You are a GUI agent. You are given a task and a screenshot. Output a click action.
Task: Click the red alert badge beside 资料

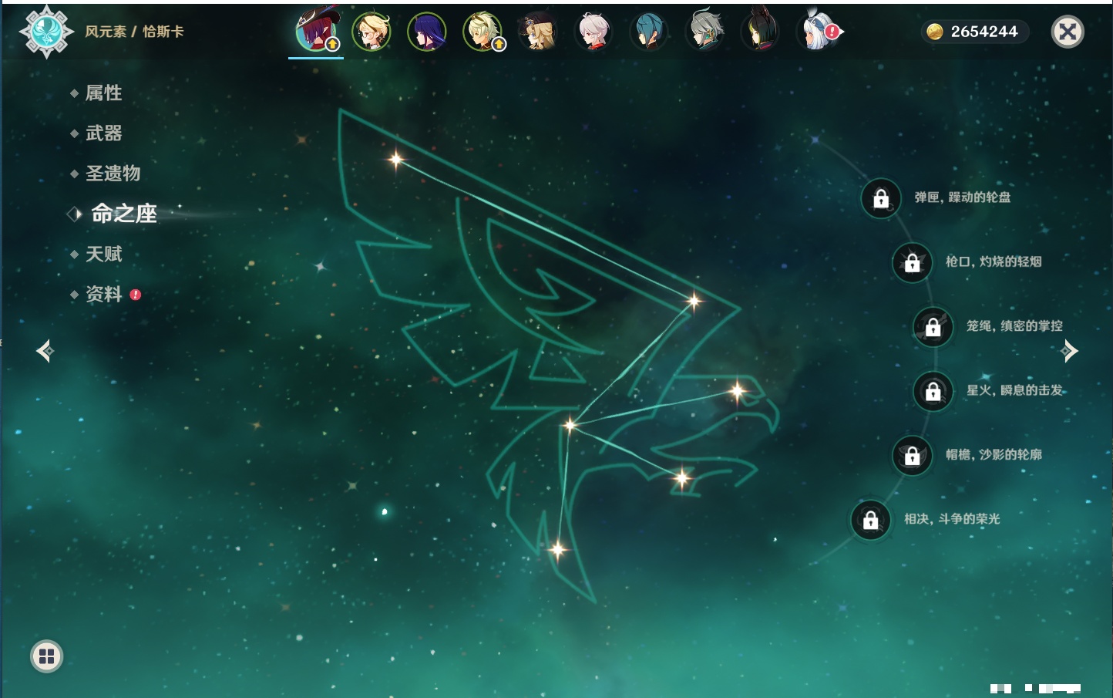tap(136, 295)
